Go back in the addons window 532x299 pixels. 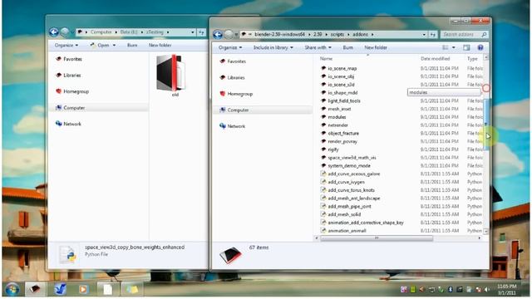pyautogui.click(x=218, y=34)
